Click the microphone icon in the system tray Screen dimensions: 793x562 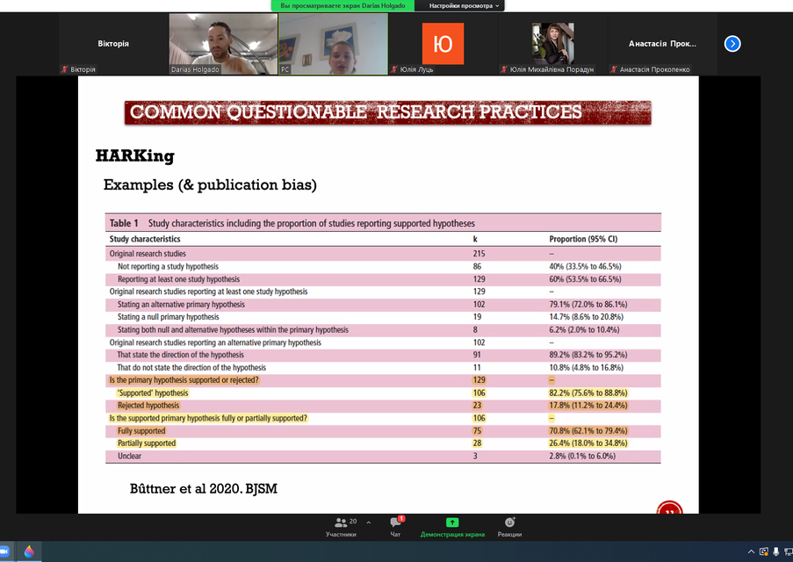[x=775, y=551]
